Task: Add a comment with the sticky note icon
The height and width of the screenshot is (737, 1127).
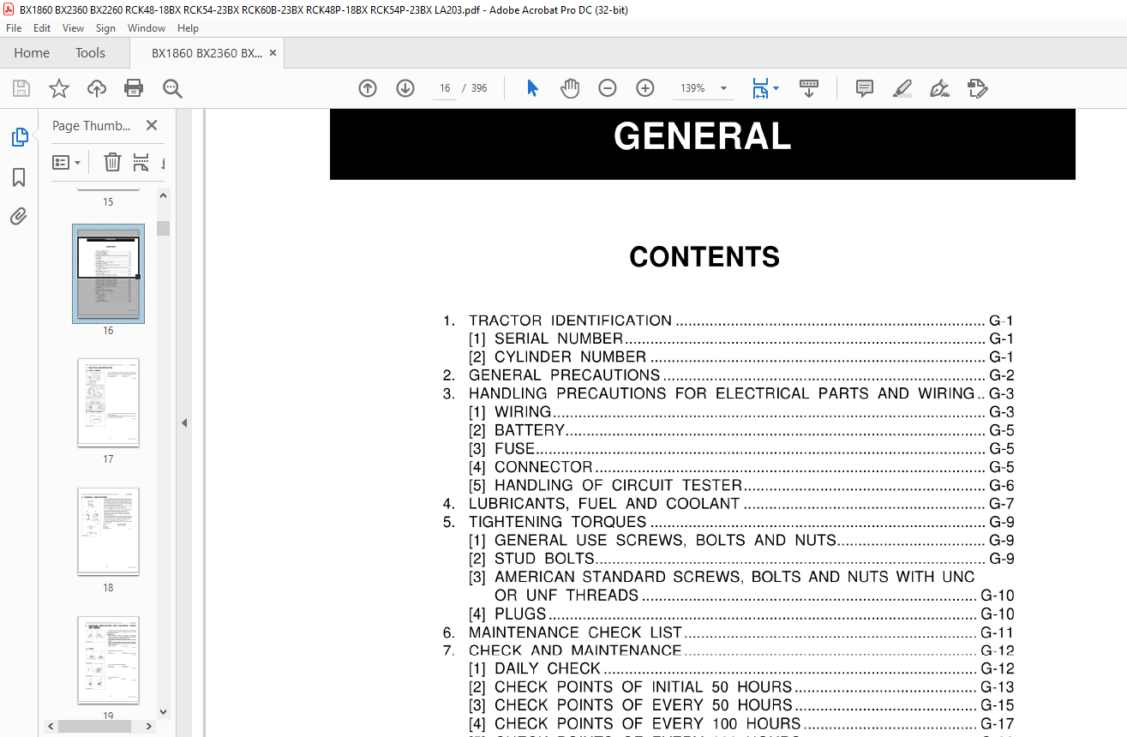Action: click(865, 88)
